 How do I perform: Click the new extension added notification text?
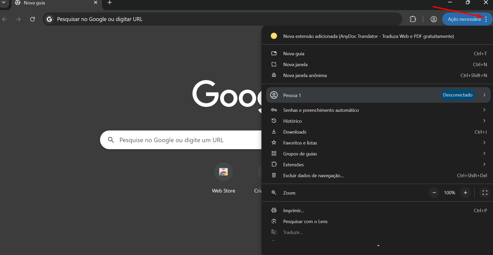[369, 36]
